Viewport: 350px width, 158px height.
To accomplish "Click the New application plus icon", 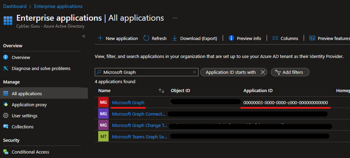I will coord(100,38).
